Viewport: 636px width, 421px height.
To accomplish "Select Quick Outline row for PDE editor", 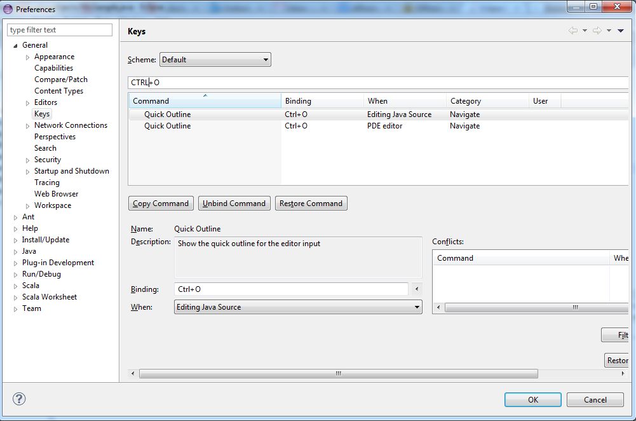I will [x=379, y=126].
